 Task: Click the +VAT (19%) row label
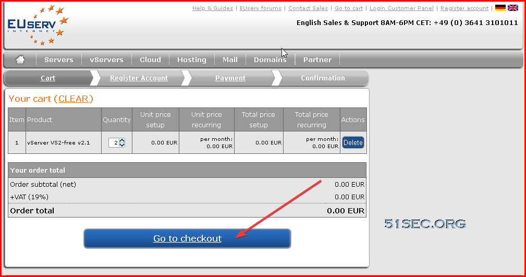click(x=29, y=197)
